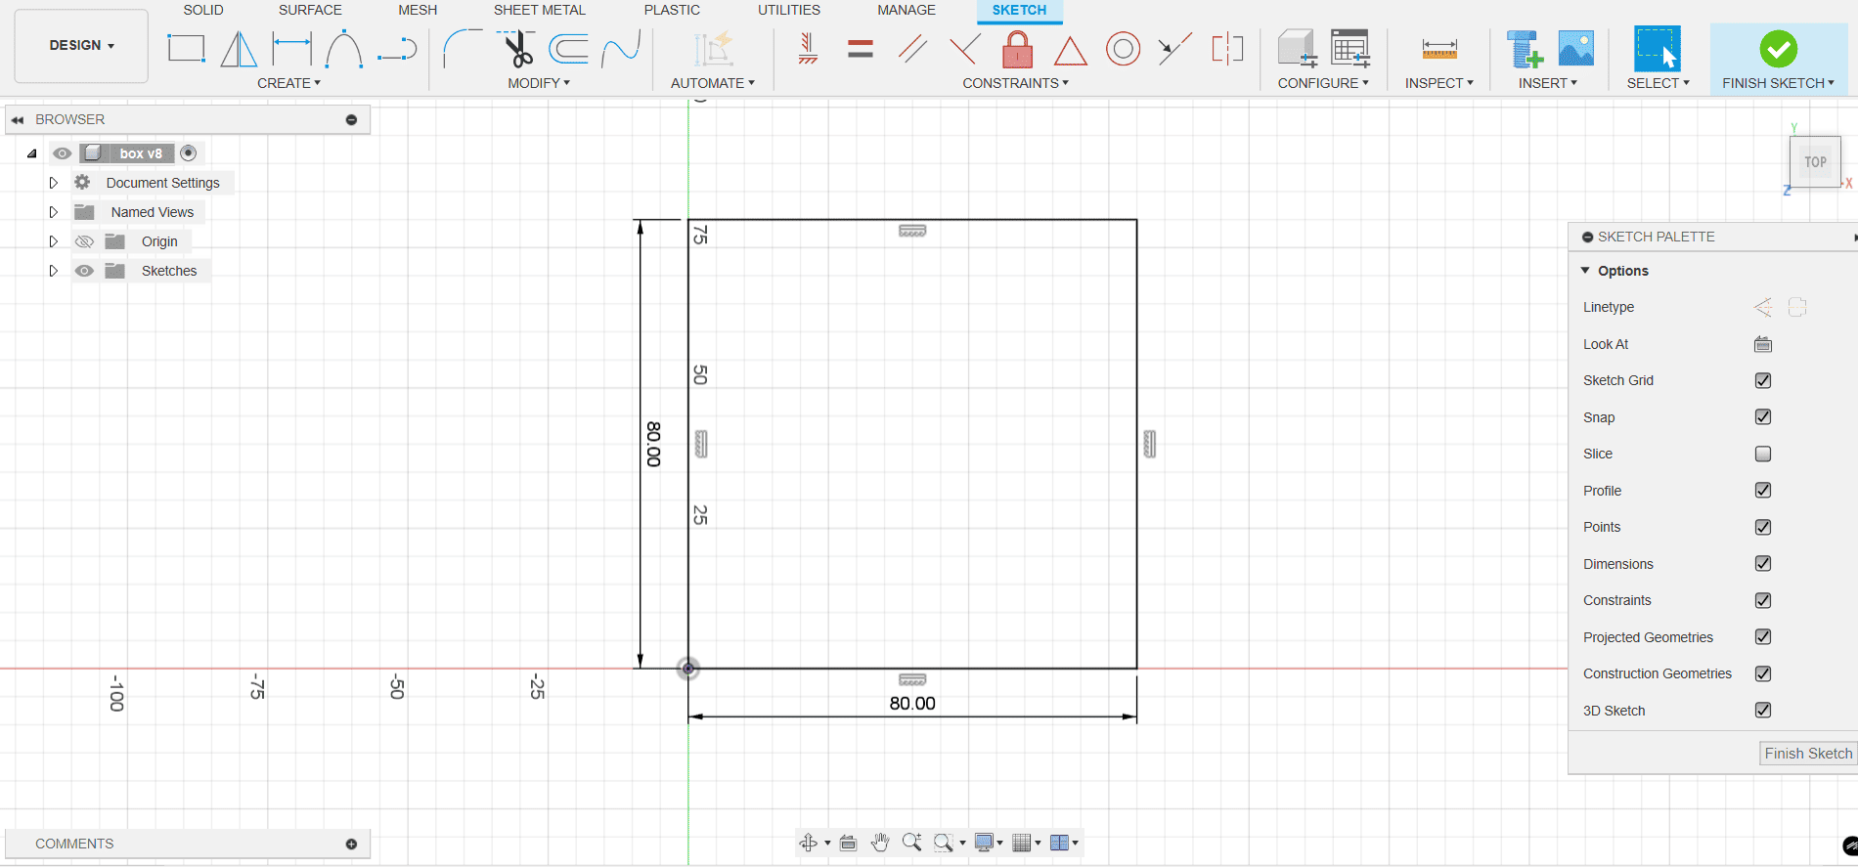Apply the Parallel constraint
The height and width of the screenshot is (867, 1858).
(912, 48)
